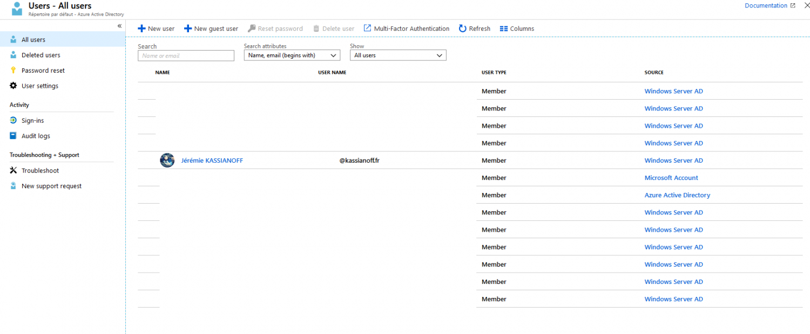Click the Deleted users person icon
810x334 pixels.
[x=13, y=55]
